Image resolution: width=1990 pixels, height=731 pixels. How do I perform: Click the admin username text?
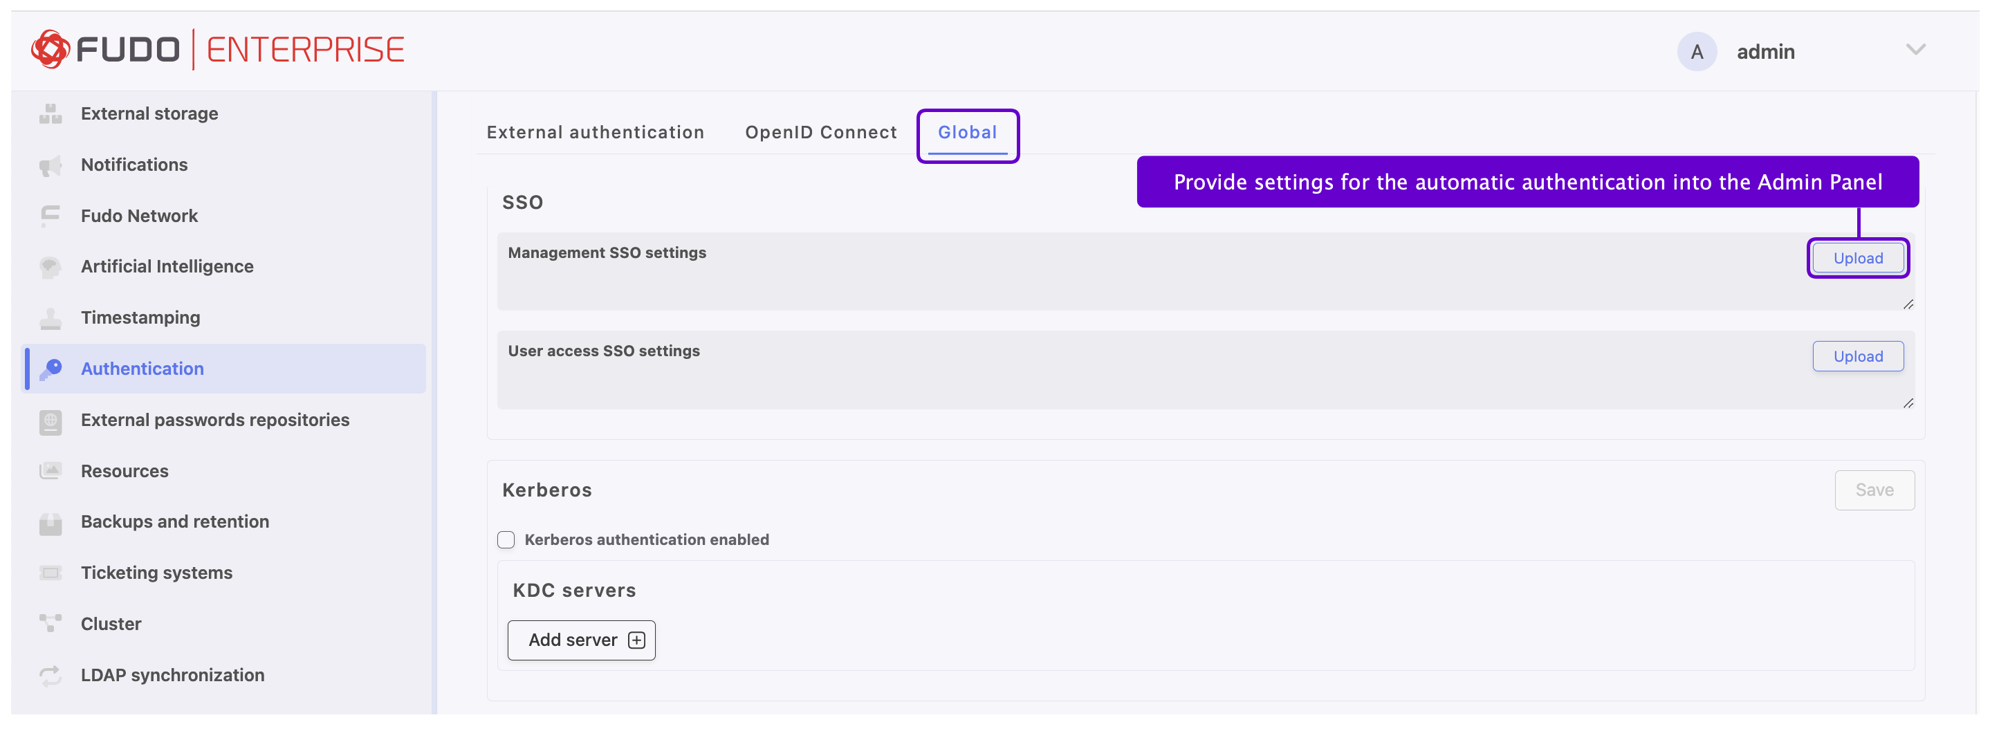(x=1765, y=52)
